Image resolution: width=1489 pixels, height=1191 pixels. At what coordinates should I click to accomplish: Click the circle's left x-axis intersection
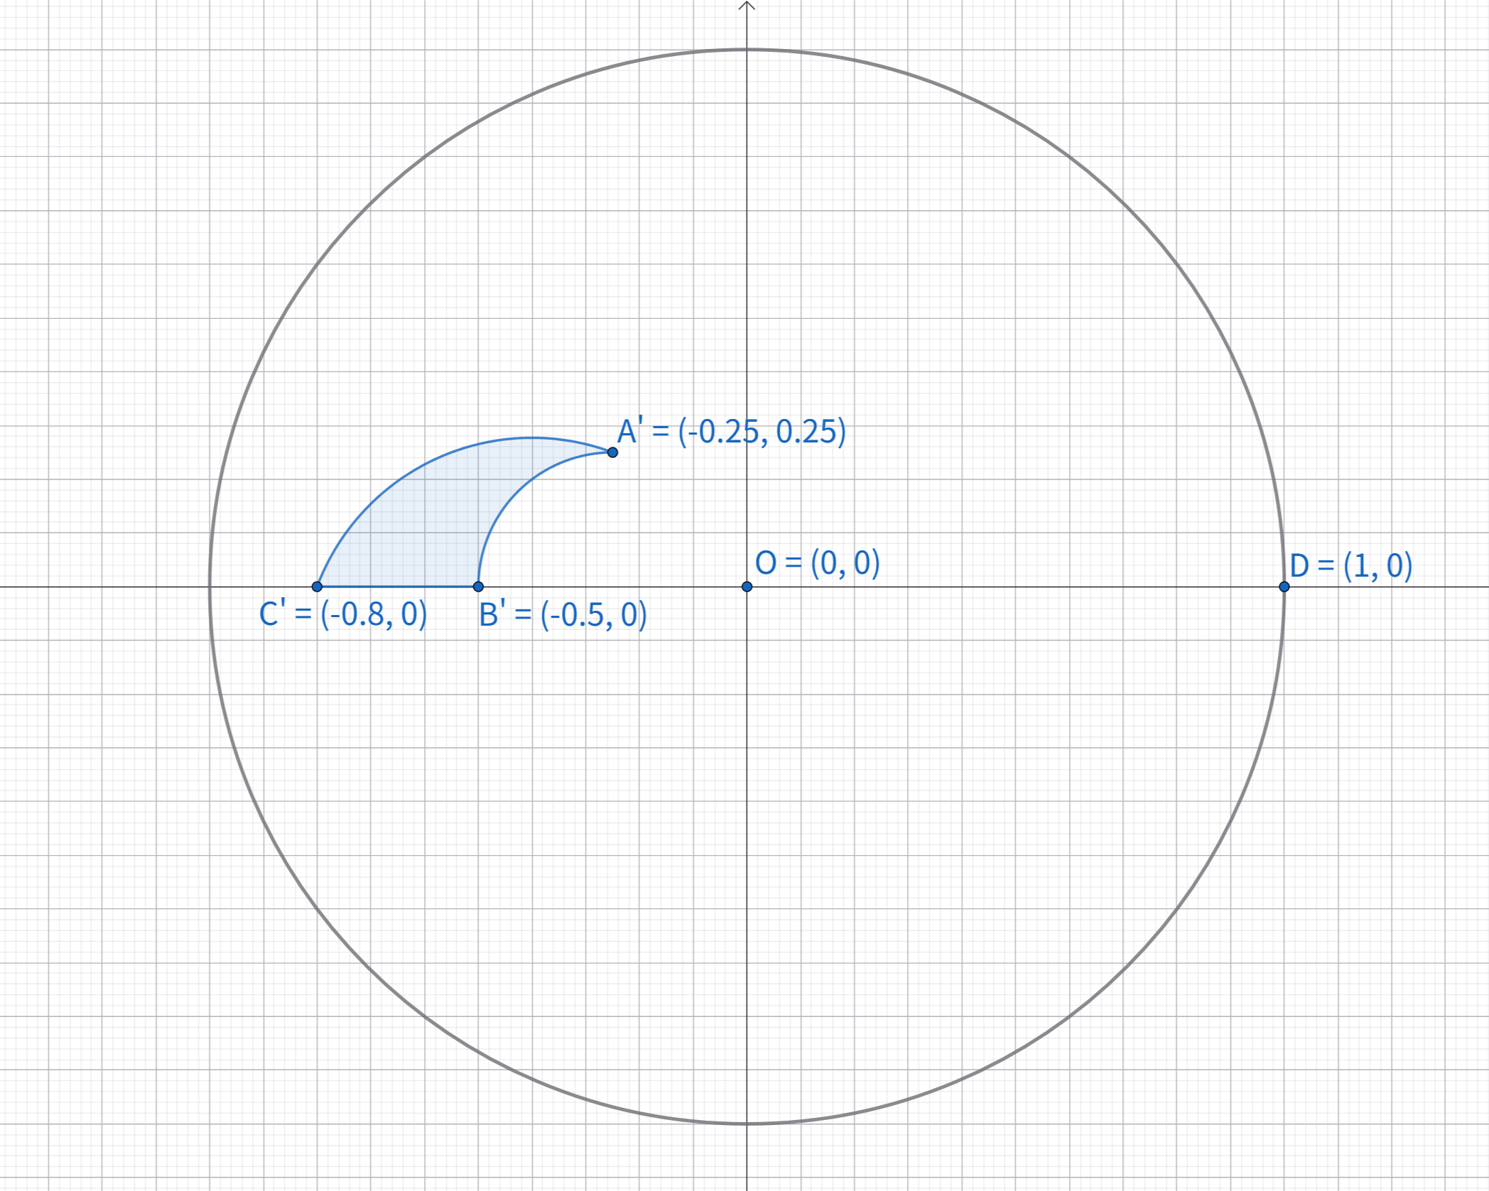(x=210, y=587)
